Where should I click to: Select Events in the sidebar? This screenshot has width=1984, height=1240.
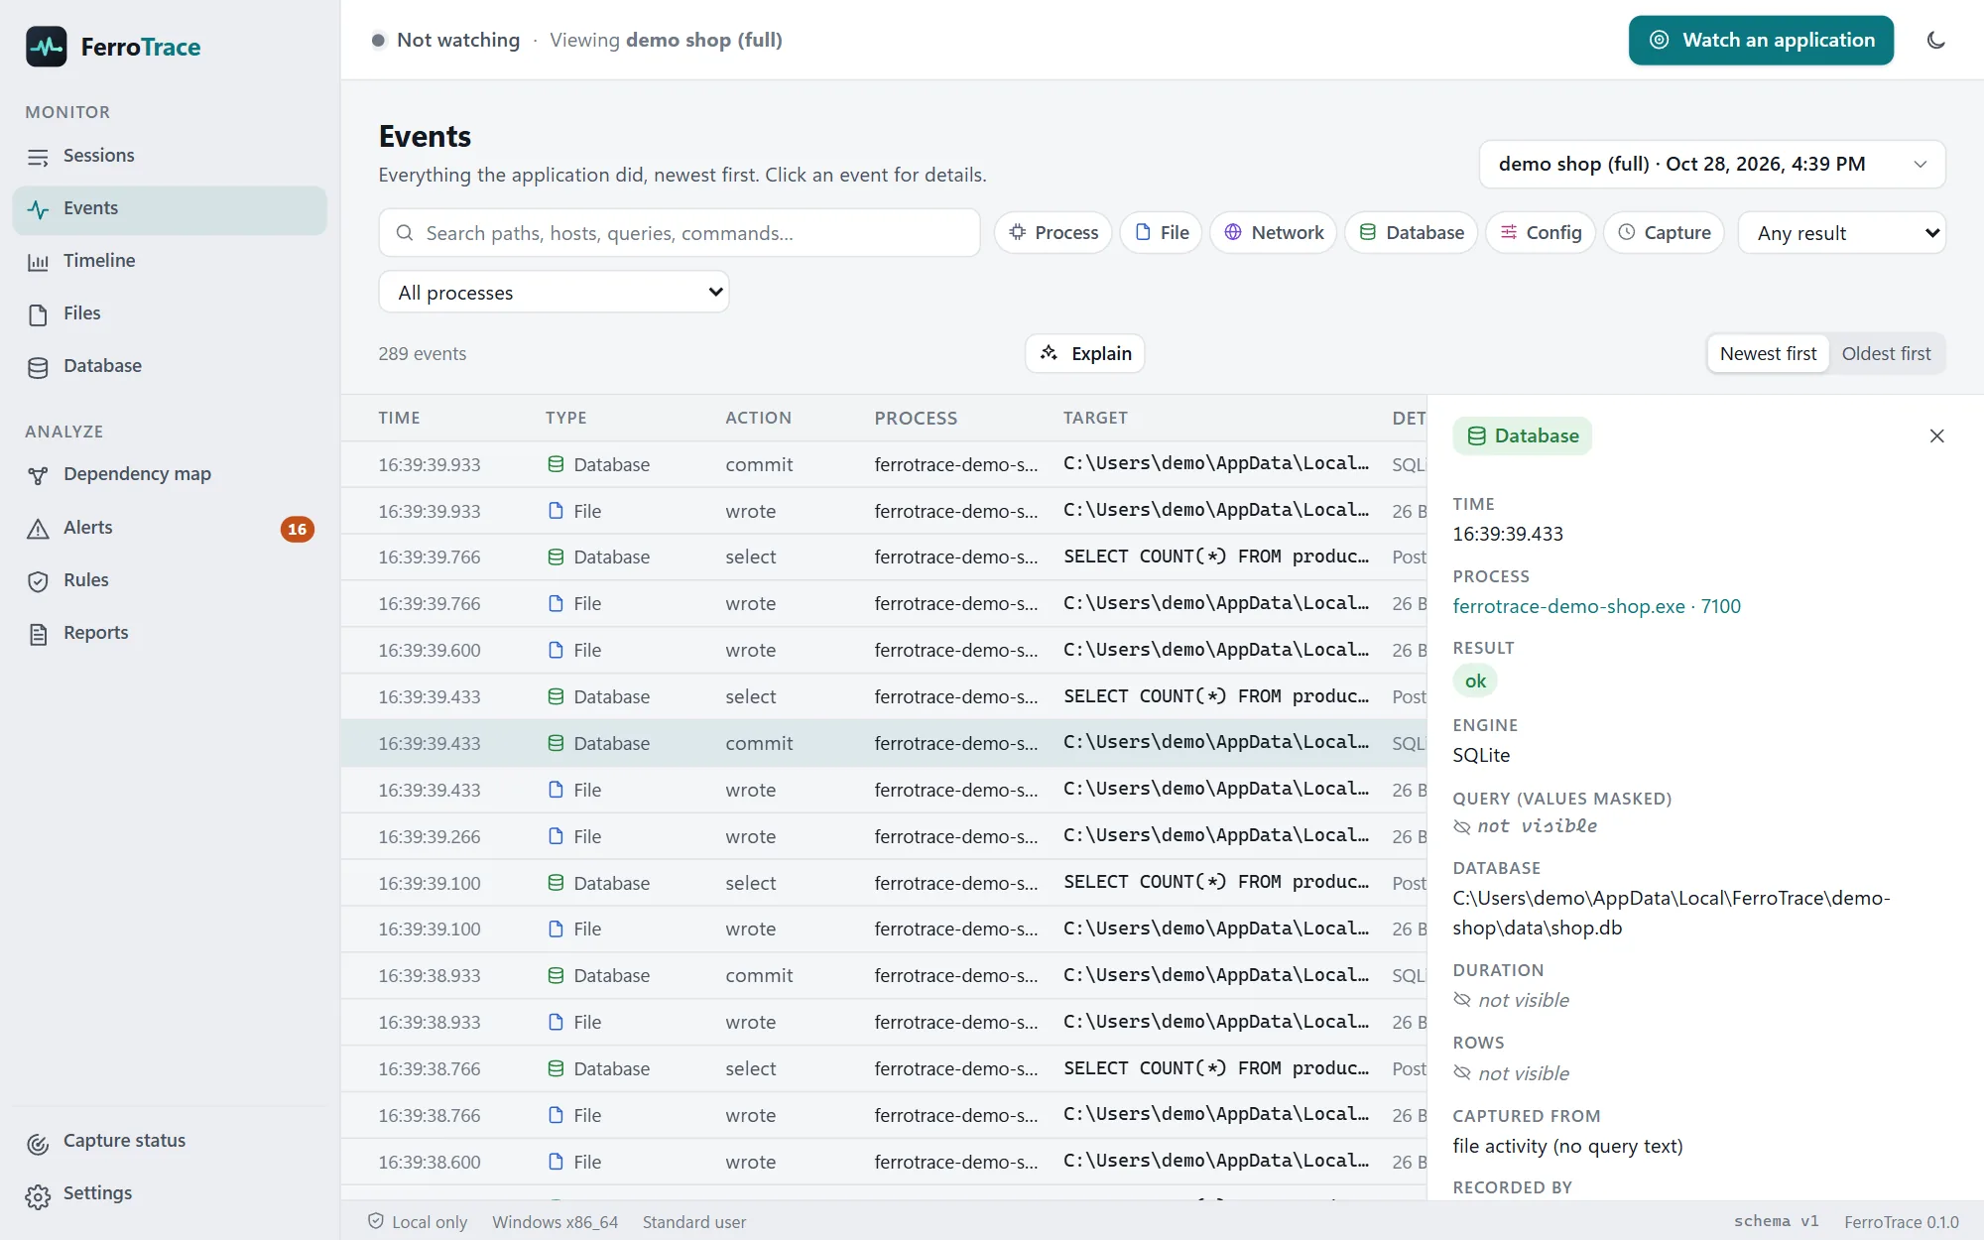pos(170,208)
